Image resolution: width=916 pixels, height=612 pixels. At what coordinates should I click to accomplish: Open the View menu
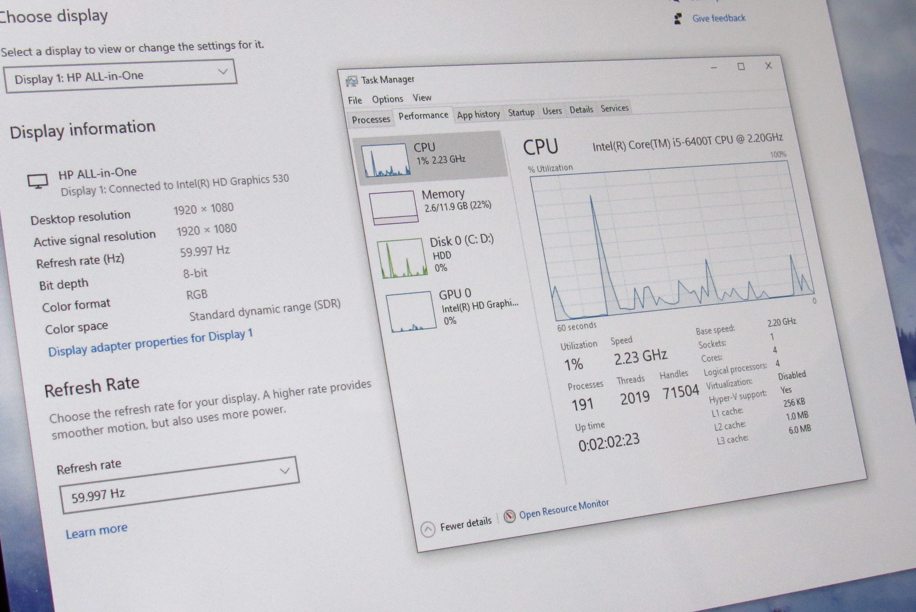(x=422, y=98)
